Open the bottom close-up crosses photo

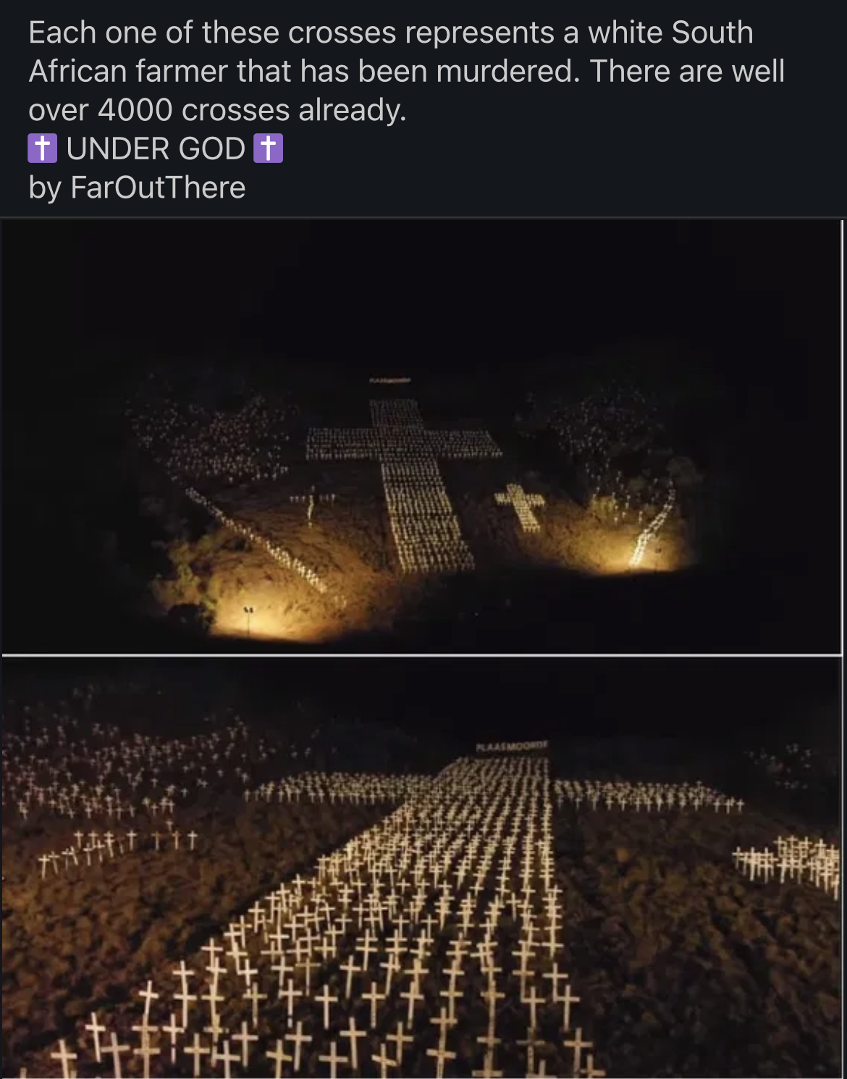[421, 868]
